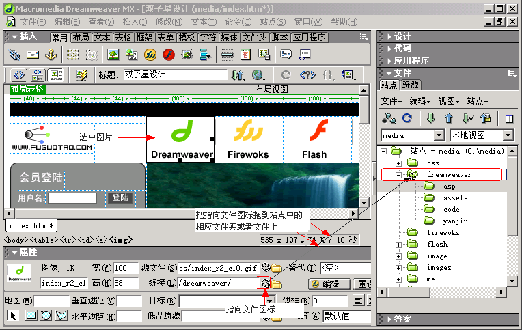Expand the flash folder

(x=398, y=245)
